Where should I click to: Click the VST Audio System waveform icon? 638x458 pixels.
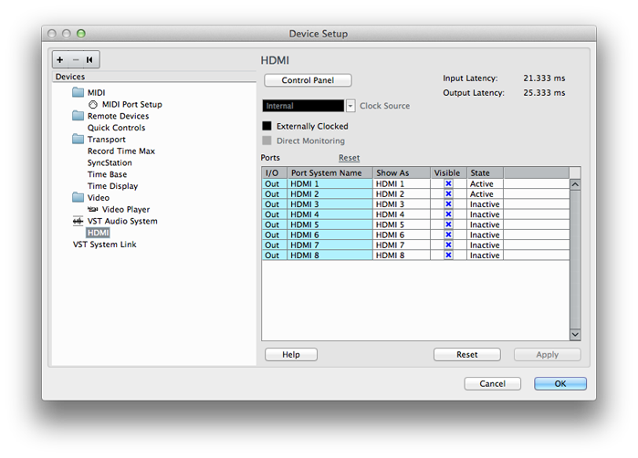pos(78,221)
